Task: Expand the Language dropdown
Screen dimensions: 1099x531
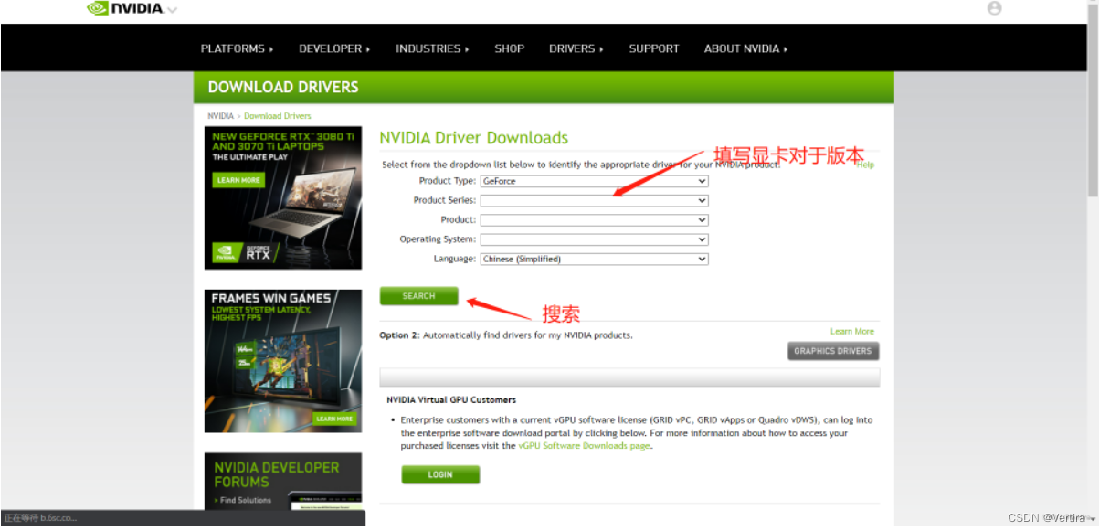Action: 595,259
